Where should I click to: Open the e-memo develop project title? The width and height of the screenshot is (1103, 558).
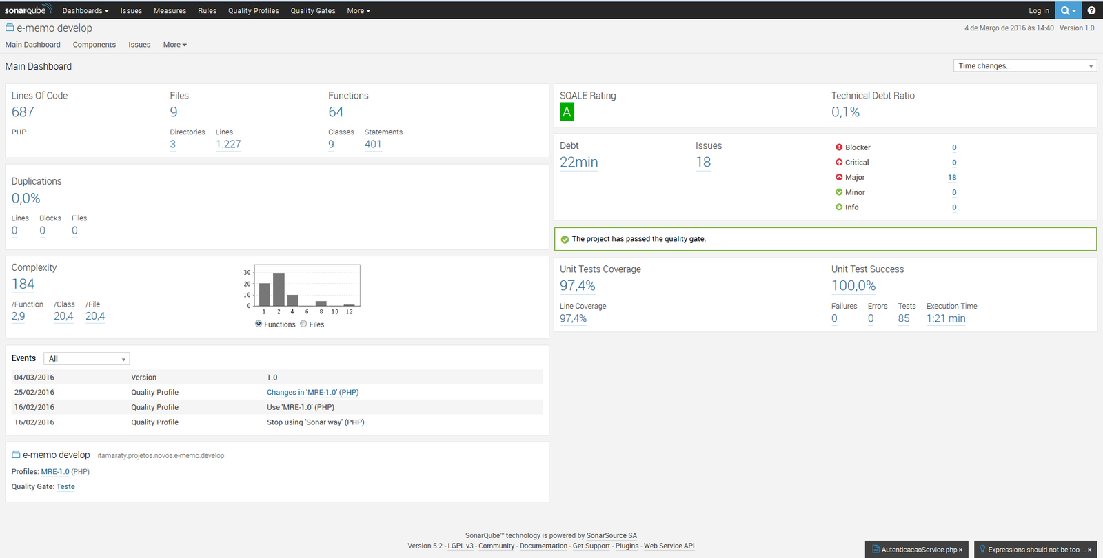pos(54,28)
